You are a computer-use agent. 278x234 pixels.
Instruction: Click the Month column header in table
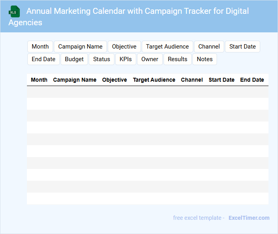(39, 80)
